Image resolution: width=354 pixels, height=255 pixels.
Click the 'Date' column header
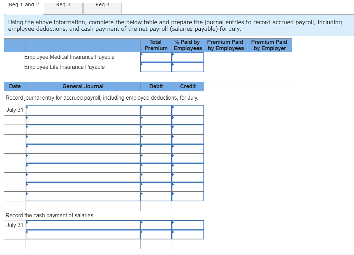coord(15,86)
